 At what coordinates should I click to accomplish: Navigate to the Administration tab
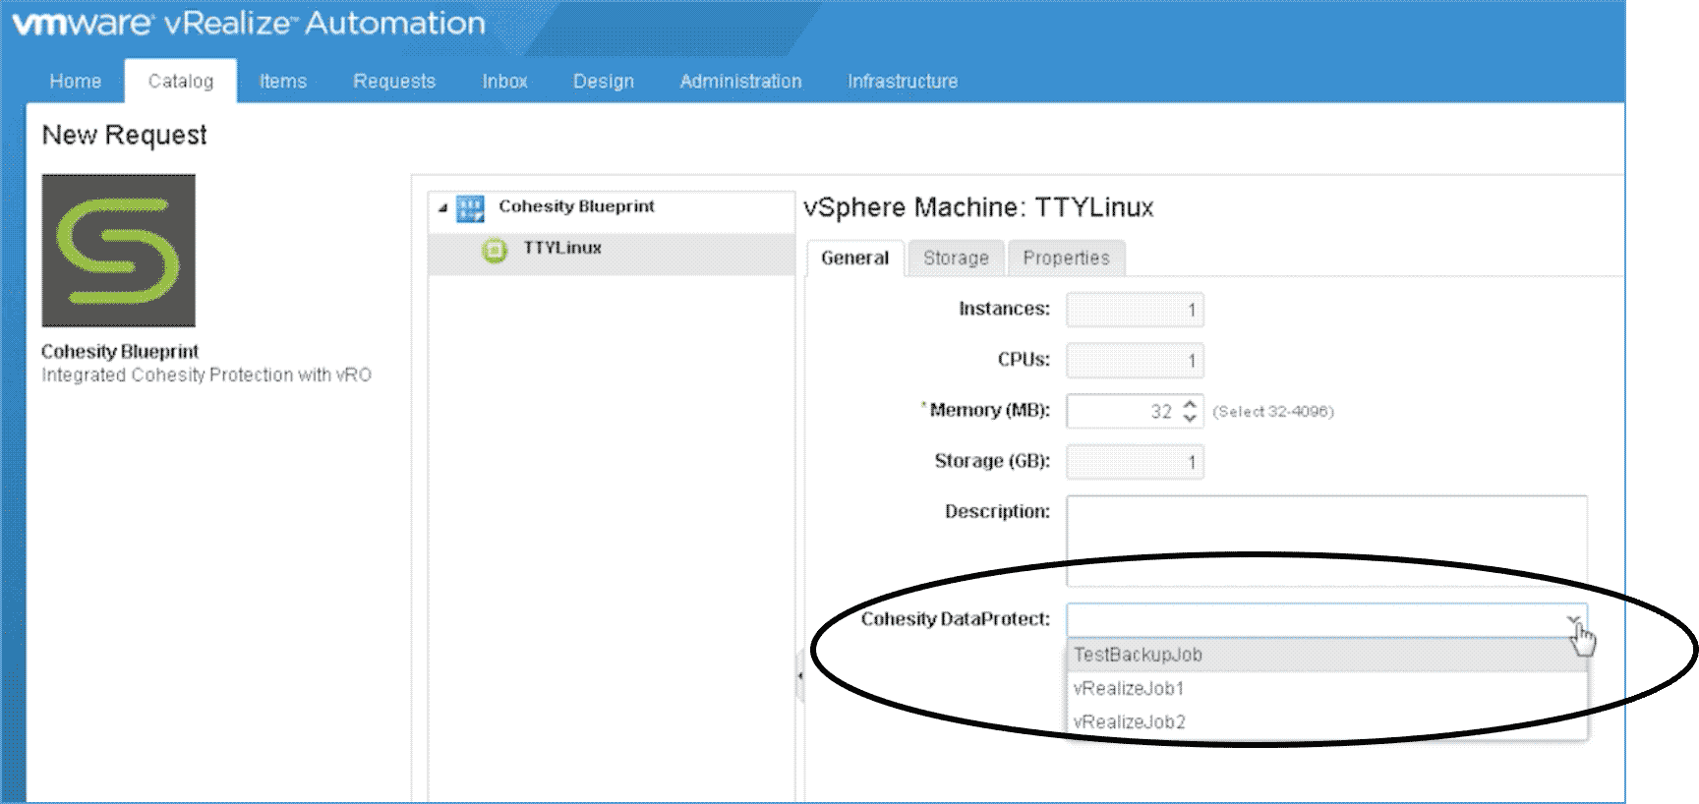(x=740, y=82)
